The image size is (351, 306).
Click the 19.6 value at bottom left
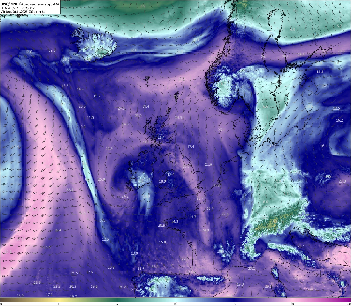tap(94, 286)
